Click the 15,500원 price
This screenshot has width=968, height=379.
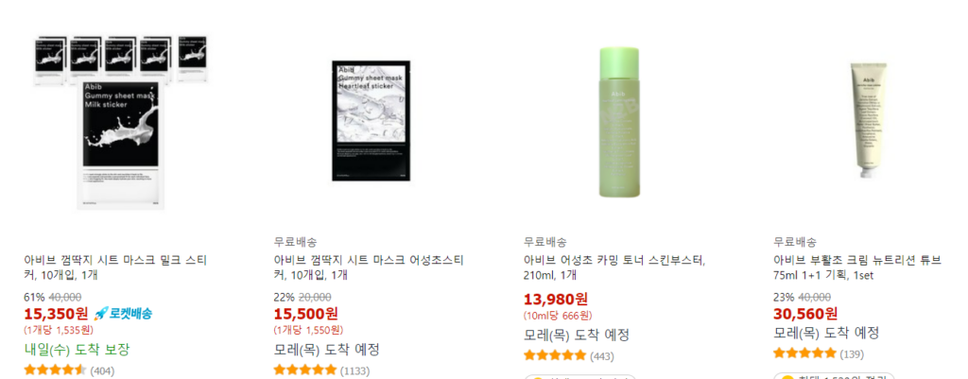click(306, 314)
